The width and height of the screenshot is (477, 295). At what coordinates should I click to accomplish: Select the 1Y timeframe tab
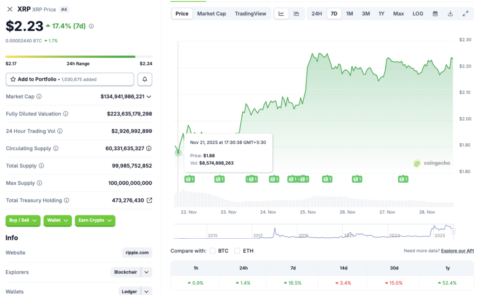click(382, 13)
